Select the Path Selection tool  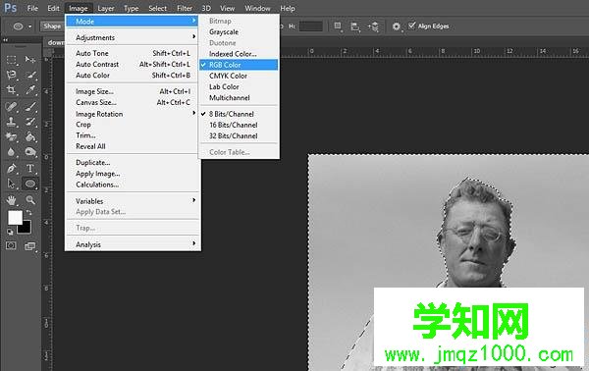pos(11,184)
